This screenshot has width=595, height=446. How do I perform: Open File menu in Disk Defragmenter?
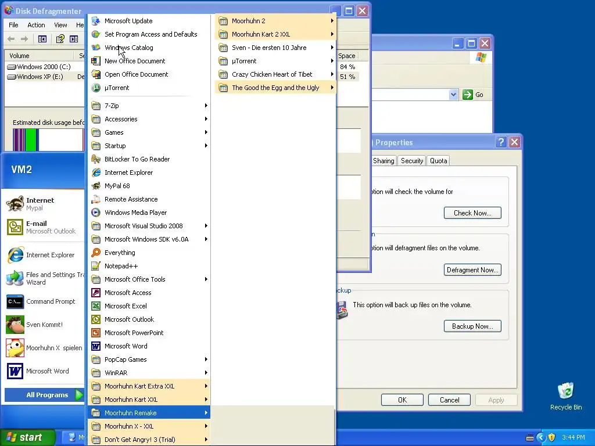[x=14, y=25]
